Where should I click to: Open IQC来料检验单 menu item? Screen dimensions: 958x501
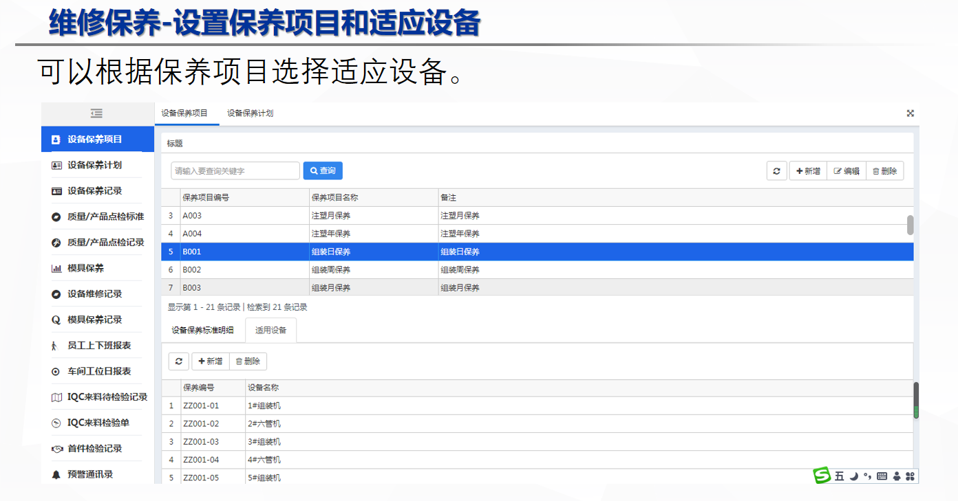98,423
